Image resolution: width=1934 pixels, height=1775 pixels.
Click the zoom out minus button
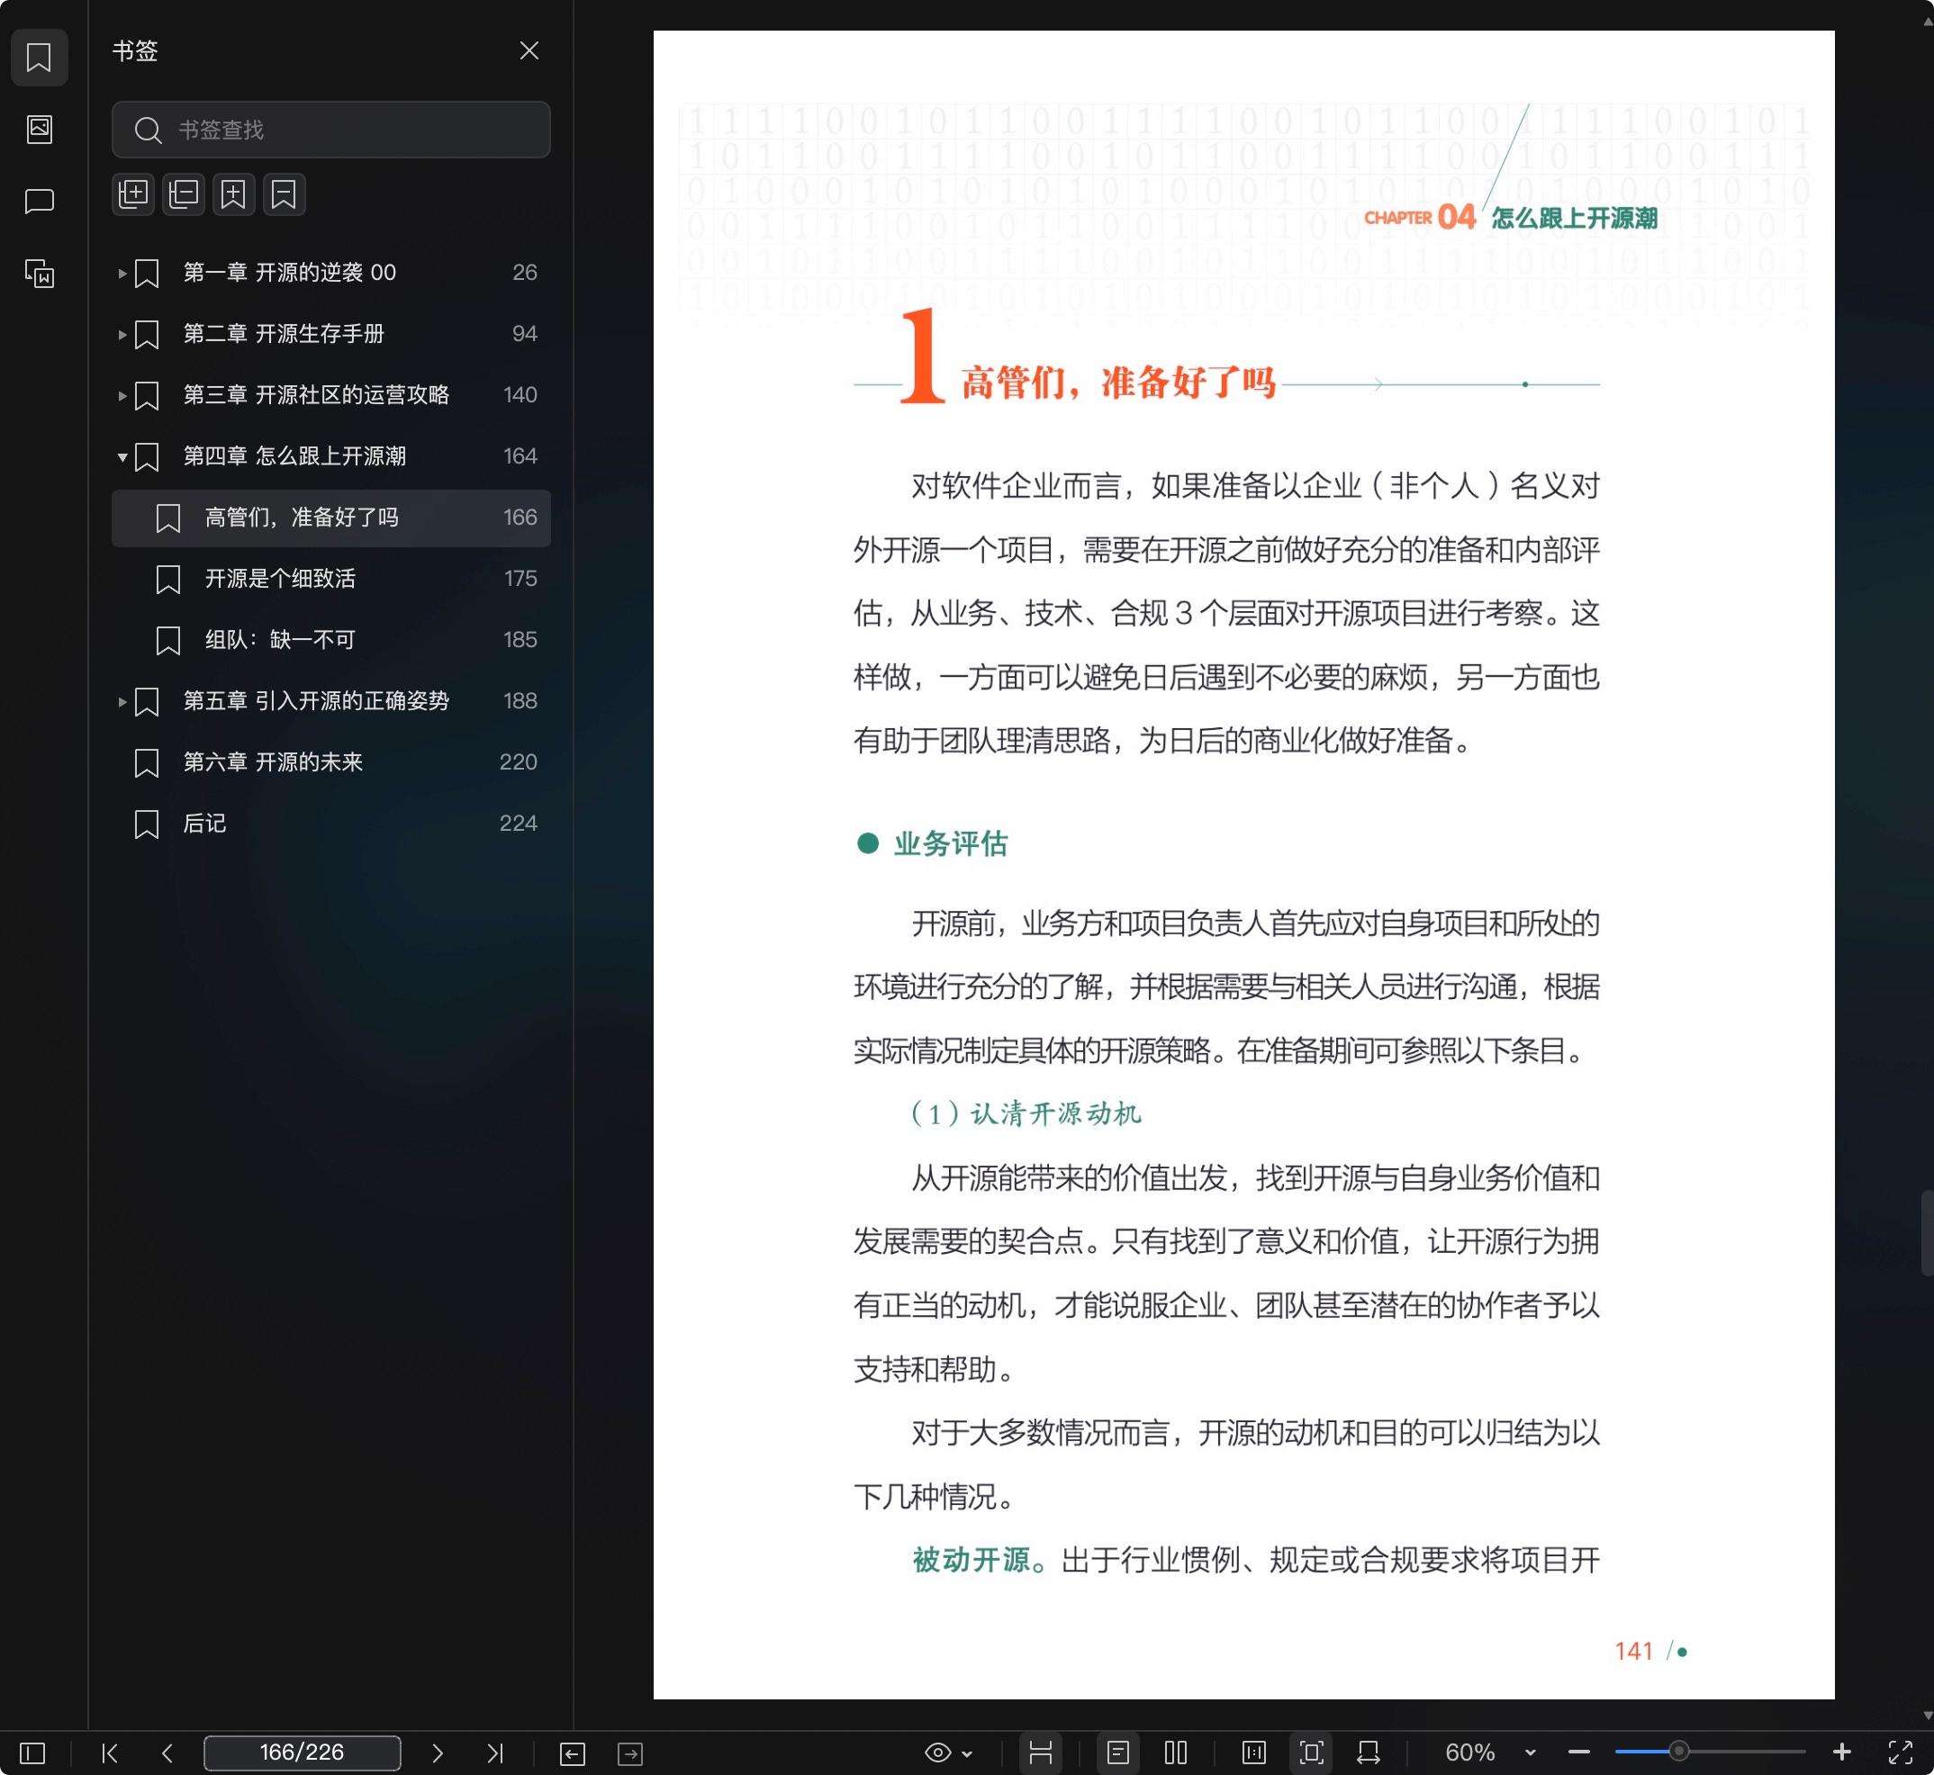point(1579,1752)
